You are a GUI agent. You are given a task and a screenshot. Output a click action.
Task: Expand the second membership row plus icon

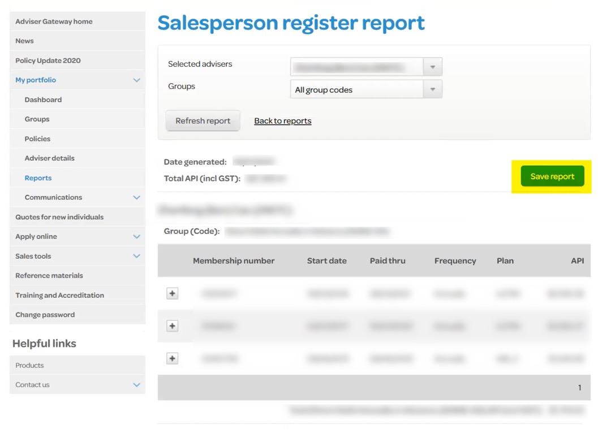click(x=173, y=326)
